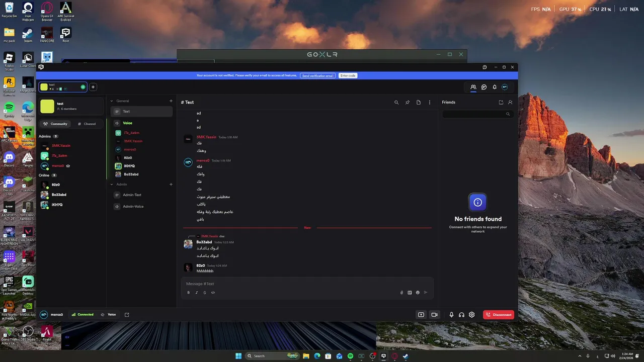This screenshot has height=362, width=644.
Task: Send message with arrow icon
Action: pos(426,293)
